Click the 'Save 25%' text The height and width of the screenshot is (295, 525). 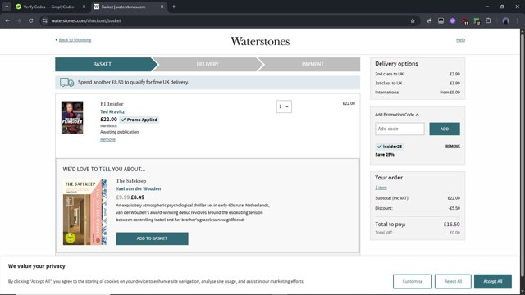(x=385, y=155)
